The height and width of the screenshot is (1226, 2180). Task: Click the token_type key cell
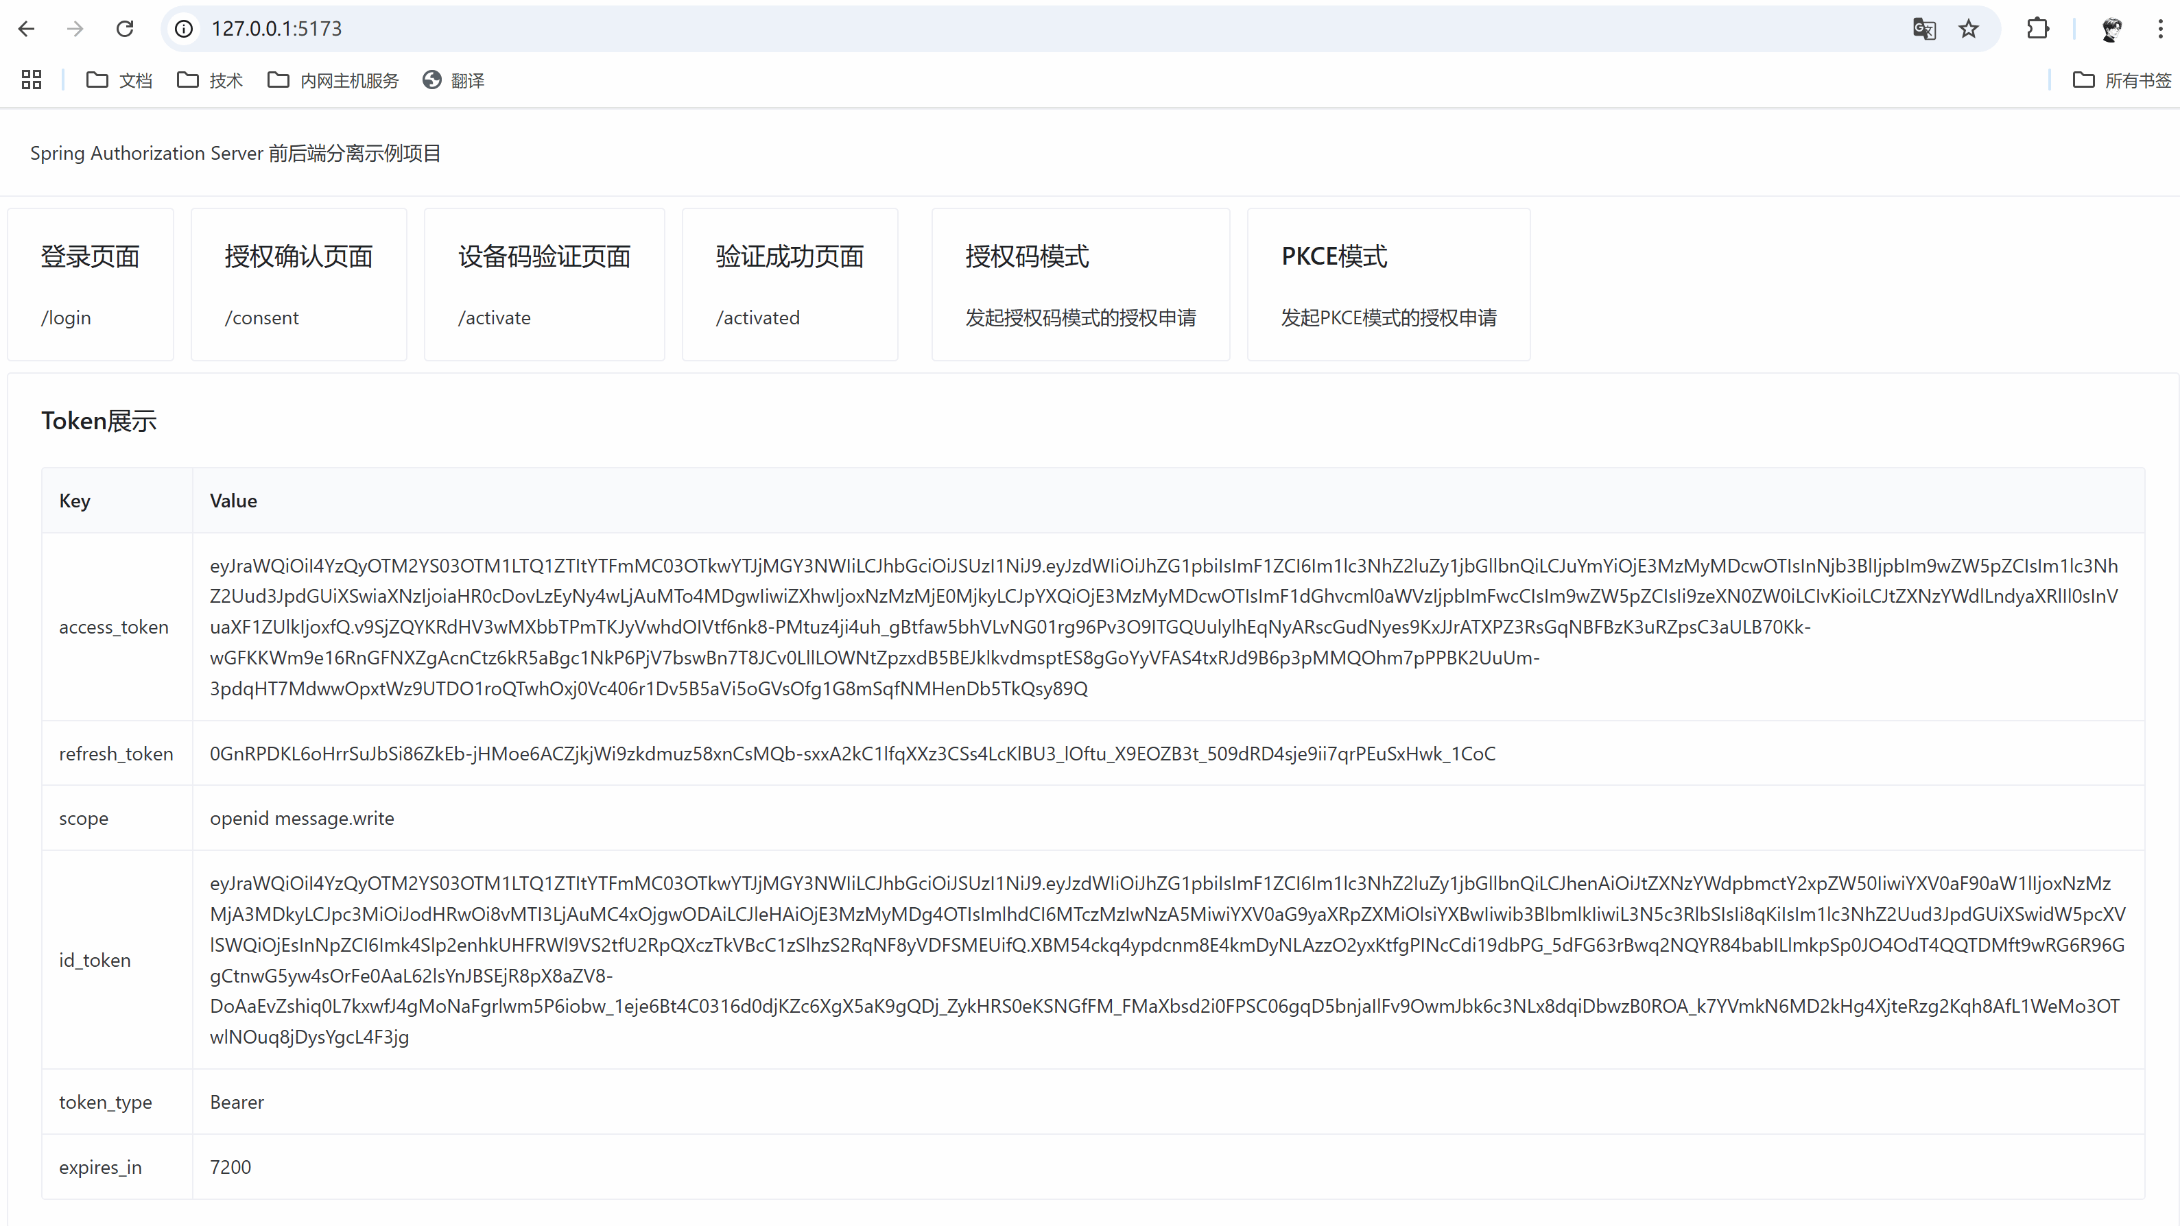117,1102
